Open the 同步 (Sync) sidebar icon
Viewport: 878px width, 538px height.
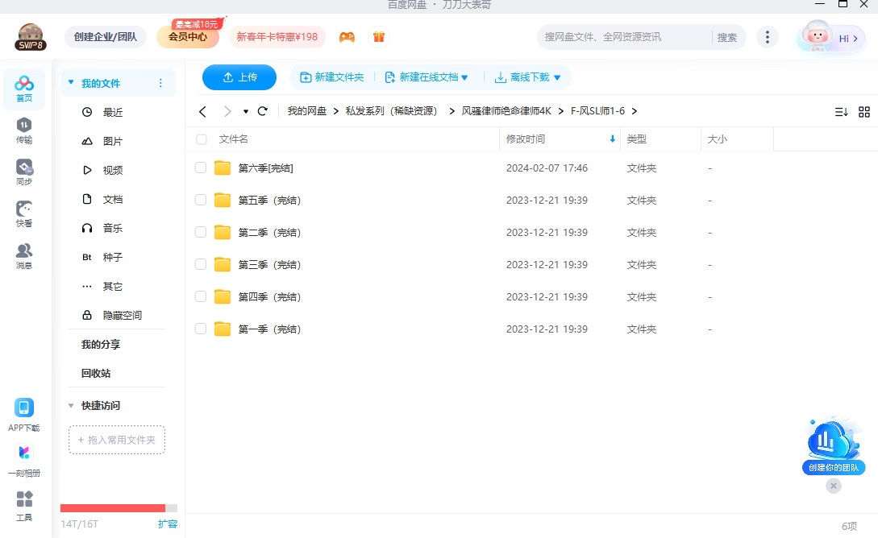[x=24, y=172]
